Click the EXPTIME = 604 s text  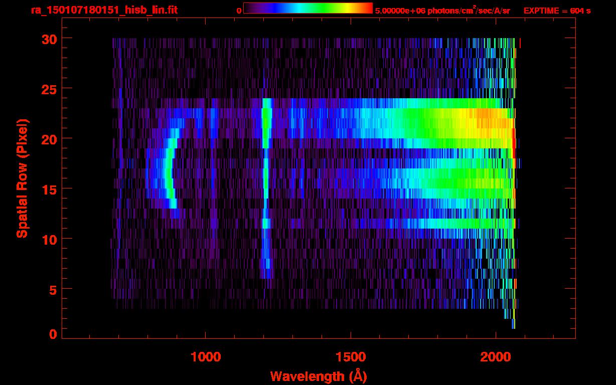557,11
